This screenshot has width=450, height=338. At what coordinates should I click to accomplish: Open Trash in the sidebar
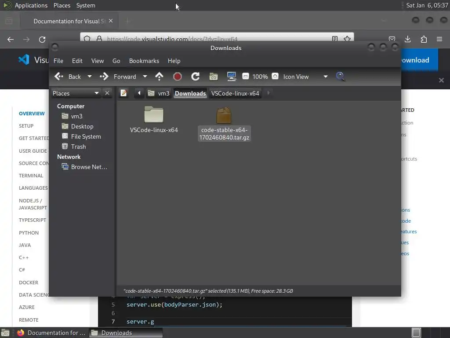[74, 147]
